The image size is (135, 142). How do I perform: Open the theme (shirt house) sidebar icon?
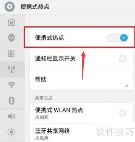(12, 22)
